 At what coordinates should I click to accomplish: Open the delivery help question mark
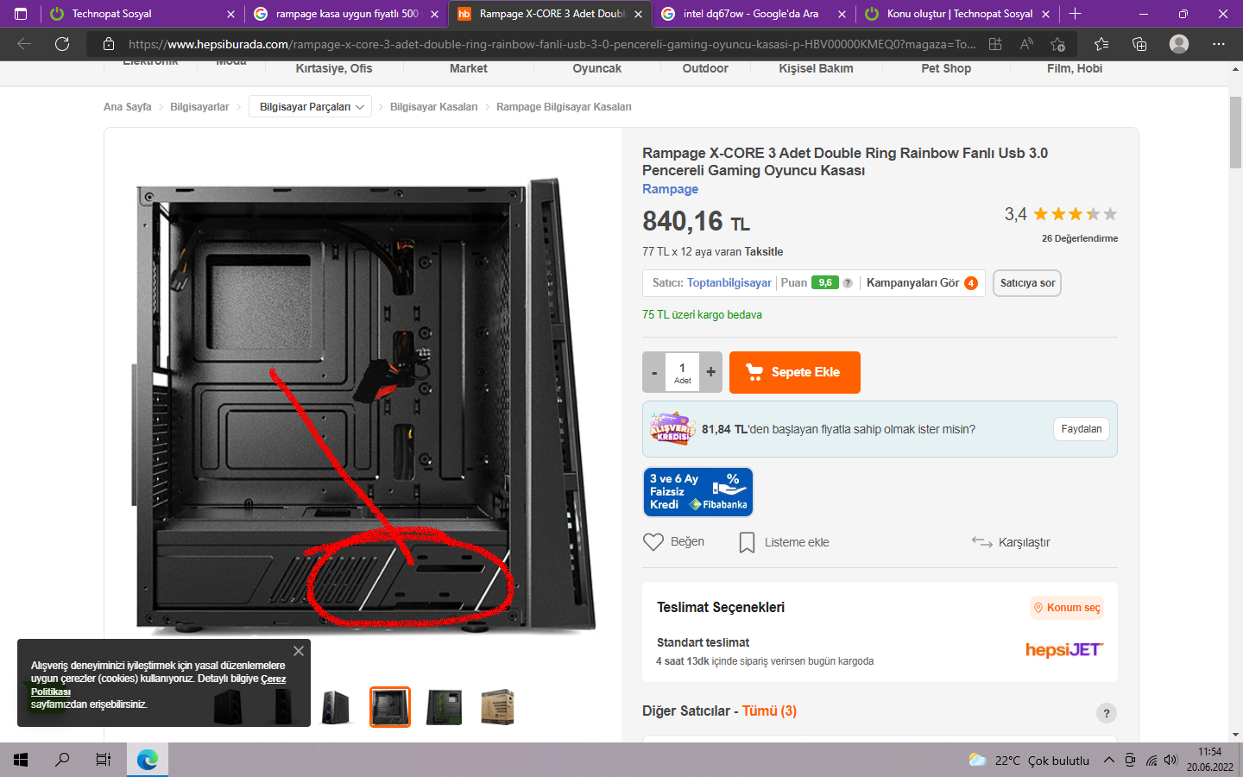(1107, 713)
